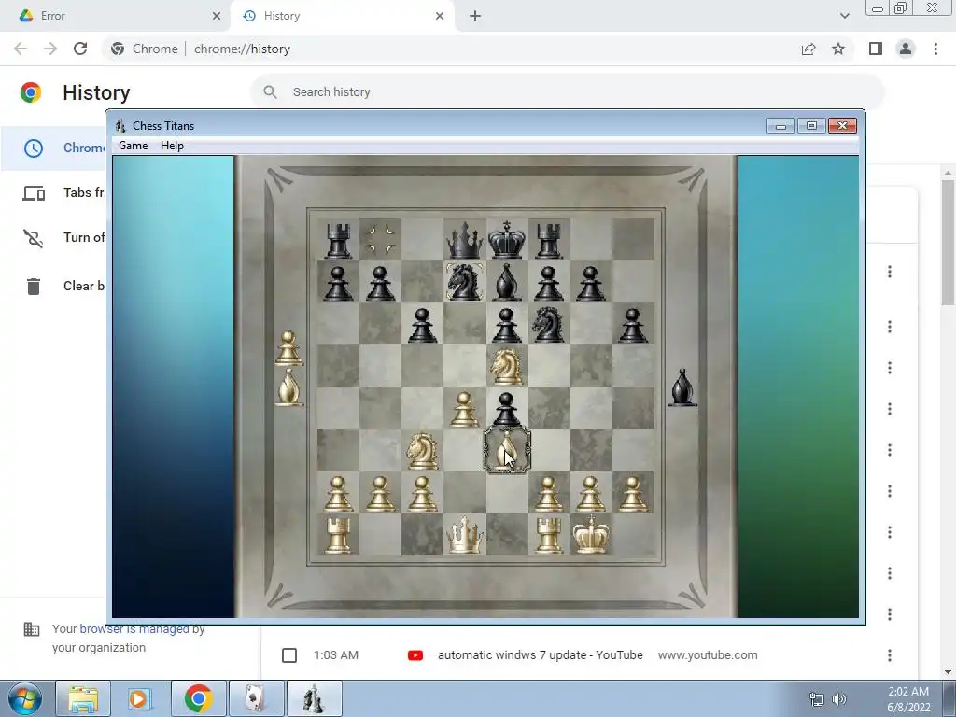The image size is (956, 717).
Task: Click the highlighted empty b8 square
Action: 381,240
